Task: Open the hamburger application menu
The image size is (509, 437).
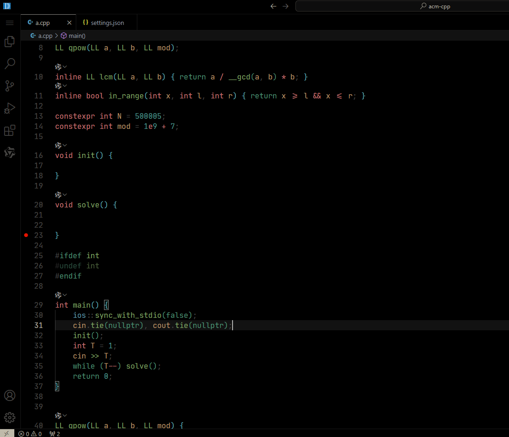Action: tap(10, 23)
